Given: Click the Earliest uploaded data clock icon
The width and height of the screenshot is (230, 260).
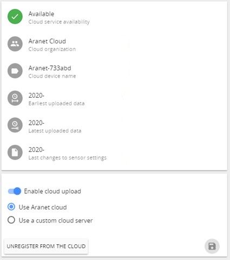Looking at the screenshot, I should (x=15, y=98).
